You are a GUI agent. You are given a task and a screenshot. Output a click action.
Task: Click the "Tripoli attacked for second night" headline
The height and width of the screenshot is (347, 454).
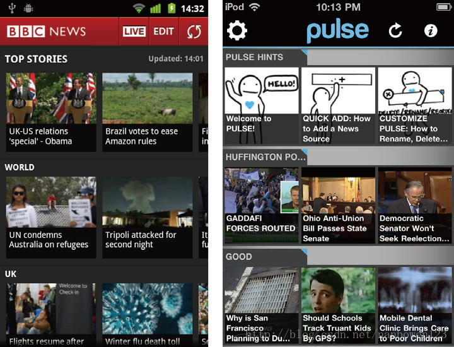point(141,240)
